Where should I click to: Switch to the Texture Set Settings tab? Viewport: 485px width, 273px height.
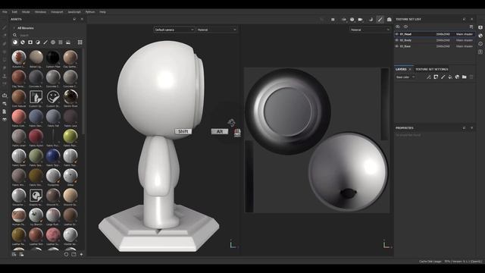pos(431,69)
